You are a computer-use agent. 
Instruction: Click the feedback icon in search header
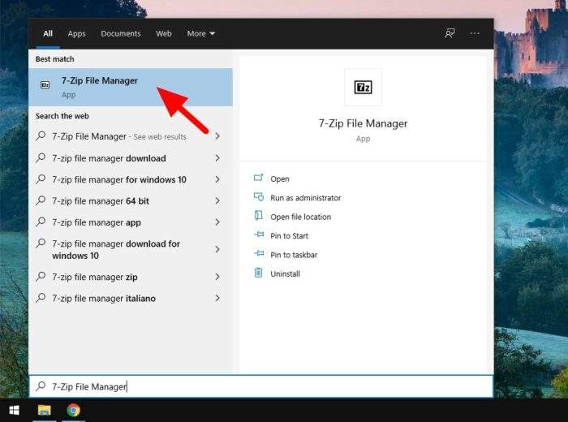[450, 34]
